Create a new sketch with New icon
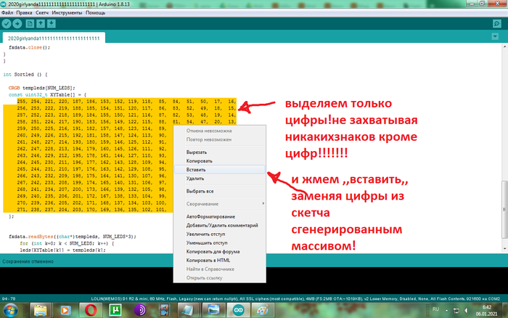 coord(30,24)
